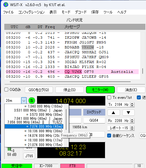Adjust the report -15 spinner arrows
Screen dimensions: 146x168
132,128
